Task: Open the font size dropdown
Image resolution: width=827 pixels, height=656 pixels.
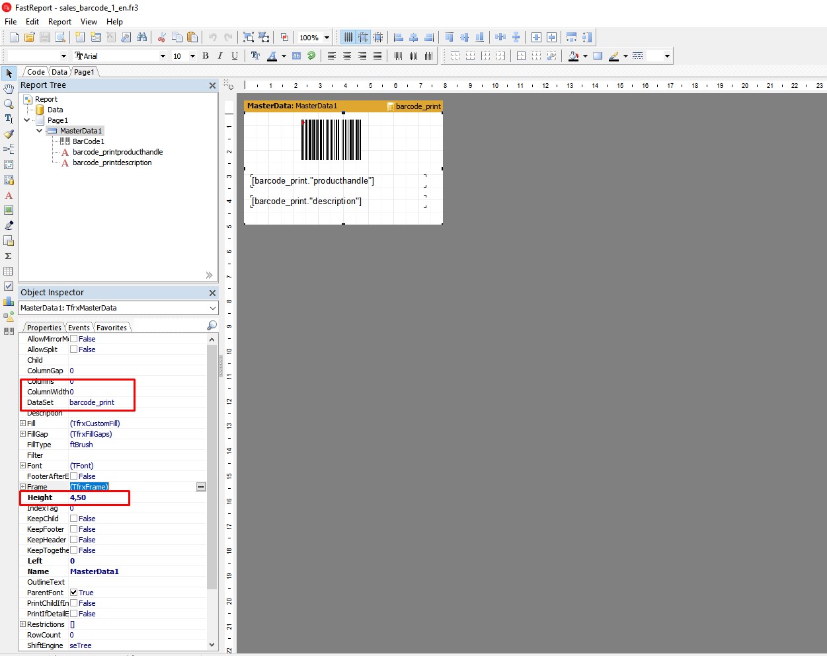Action: coord(192,56)
